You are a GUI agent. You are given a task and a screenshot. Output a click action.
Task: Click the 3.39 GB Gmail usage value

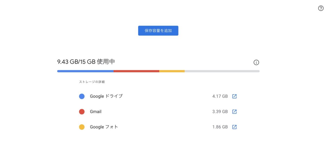pos(220,112)
